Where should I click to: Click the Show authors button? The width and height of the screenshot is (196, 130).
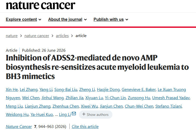[x=96, y=115]
